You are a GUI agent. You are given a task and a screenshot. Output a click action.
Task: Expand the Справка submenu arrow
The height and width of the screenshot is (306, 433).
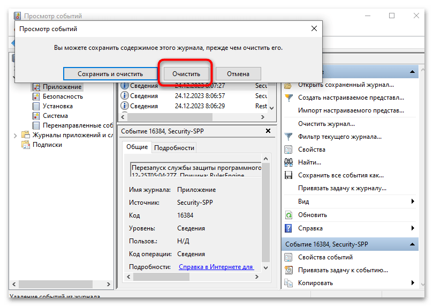(x=413, y=228)
